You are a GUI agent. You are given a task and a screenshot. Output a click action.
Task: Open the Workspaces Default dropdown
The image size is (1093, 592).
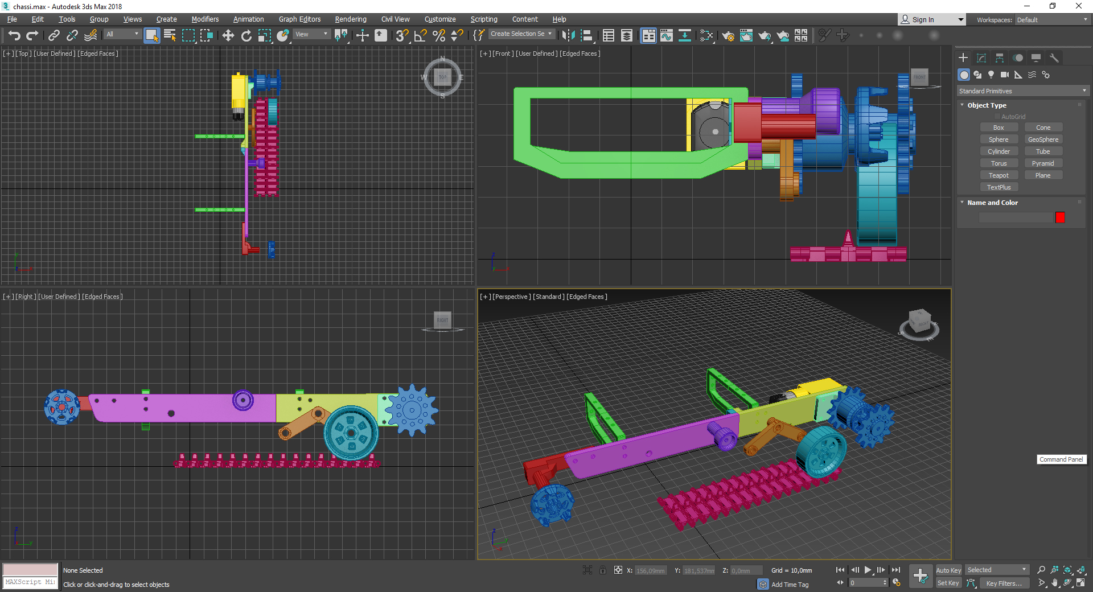click(x=1051, y=20)
